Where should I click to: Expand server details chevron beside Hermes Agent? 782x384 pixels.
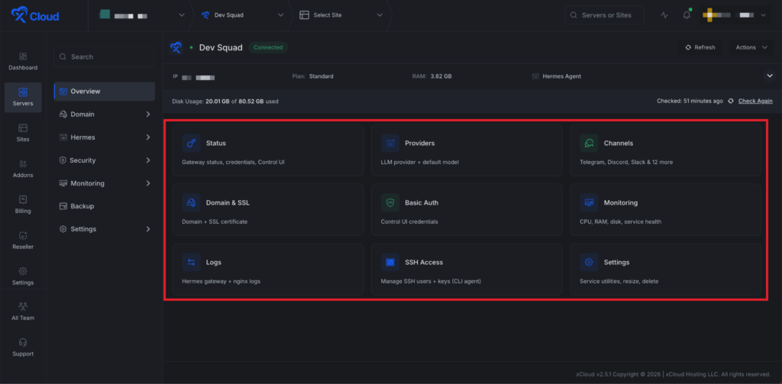769,76
